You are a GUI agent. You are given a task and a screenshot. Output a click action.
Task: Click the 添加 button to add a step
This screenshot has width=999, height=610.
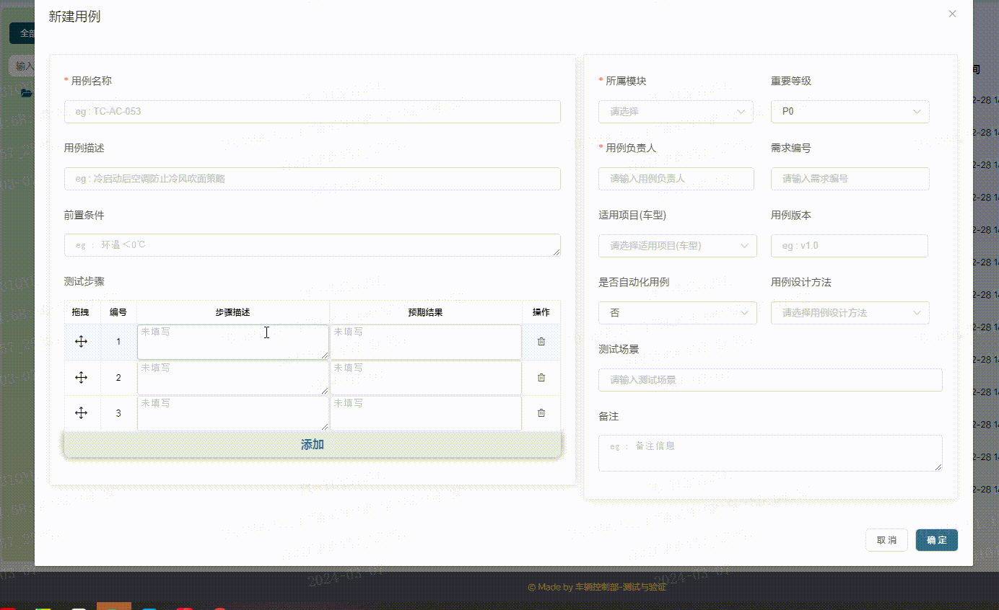[x=312, y=445]
